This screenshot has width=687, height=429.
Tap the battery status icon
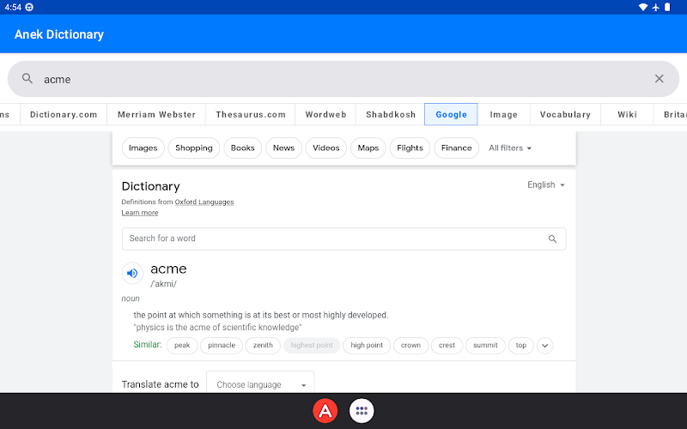tap(667, 7)
